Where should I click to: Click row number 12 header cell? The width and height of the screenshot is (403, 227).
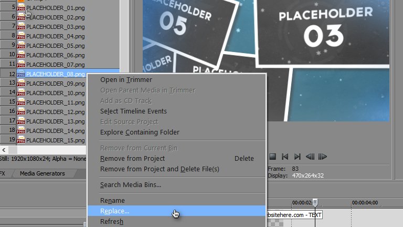[x=8, y=74]
